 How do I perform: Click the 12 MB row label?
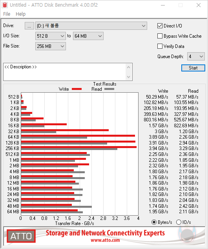click(x=13, y=183)
